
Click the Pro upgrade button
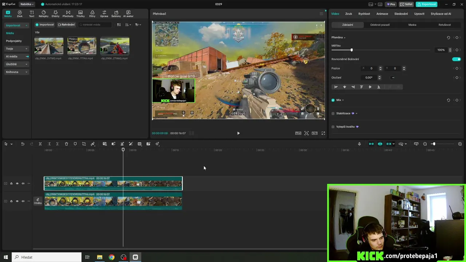[x=391, y=4]
